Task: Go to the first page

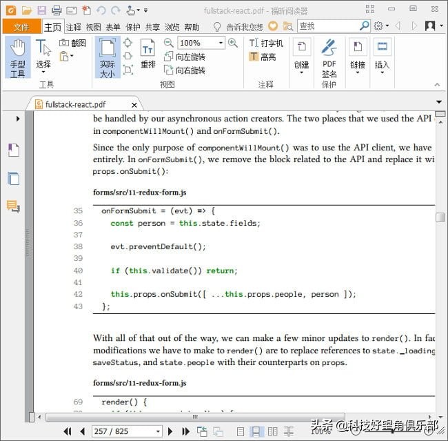Action: tap(68, 431)
